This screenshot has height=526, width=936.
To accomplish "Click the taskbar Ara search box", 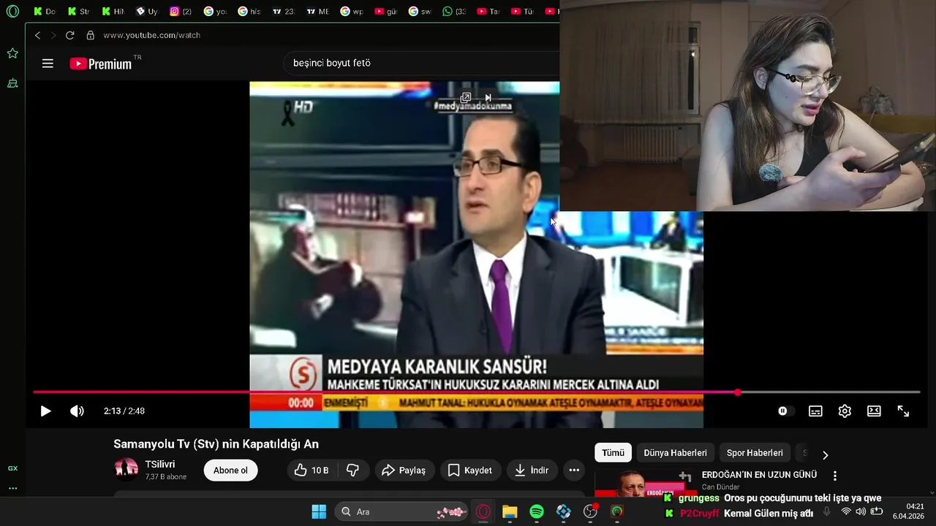I will (x=401, y=511).
